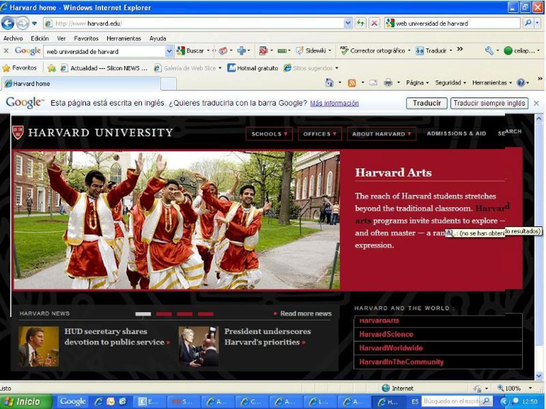Open Google toolbar wrench settings icon

pos(489,51)
